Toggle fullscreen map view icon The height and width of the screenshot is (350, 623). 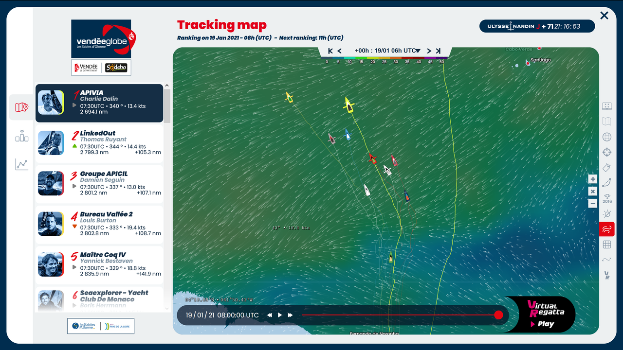click(606, 106)
